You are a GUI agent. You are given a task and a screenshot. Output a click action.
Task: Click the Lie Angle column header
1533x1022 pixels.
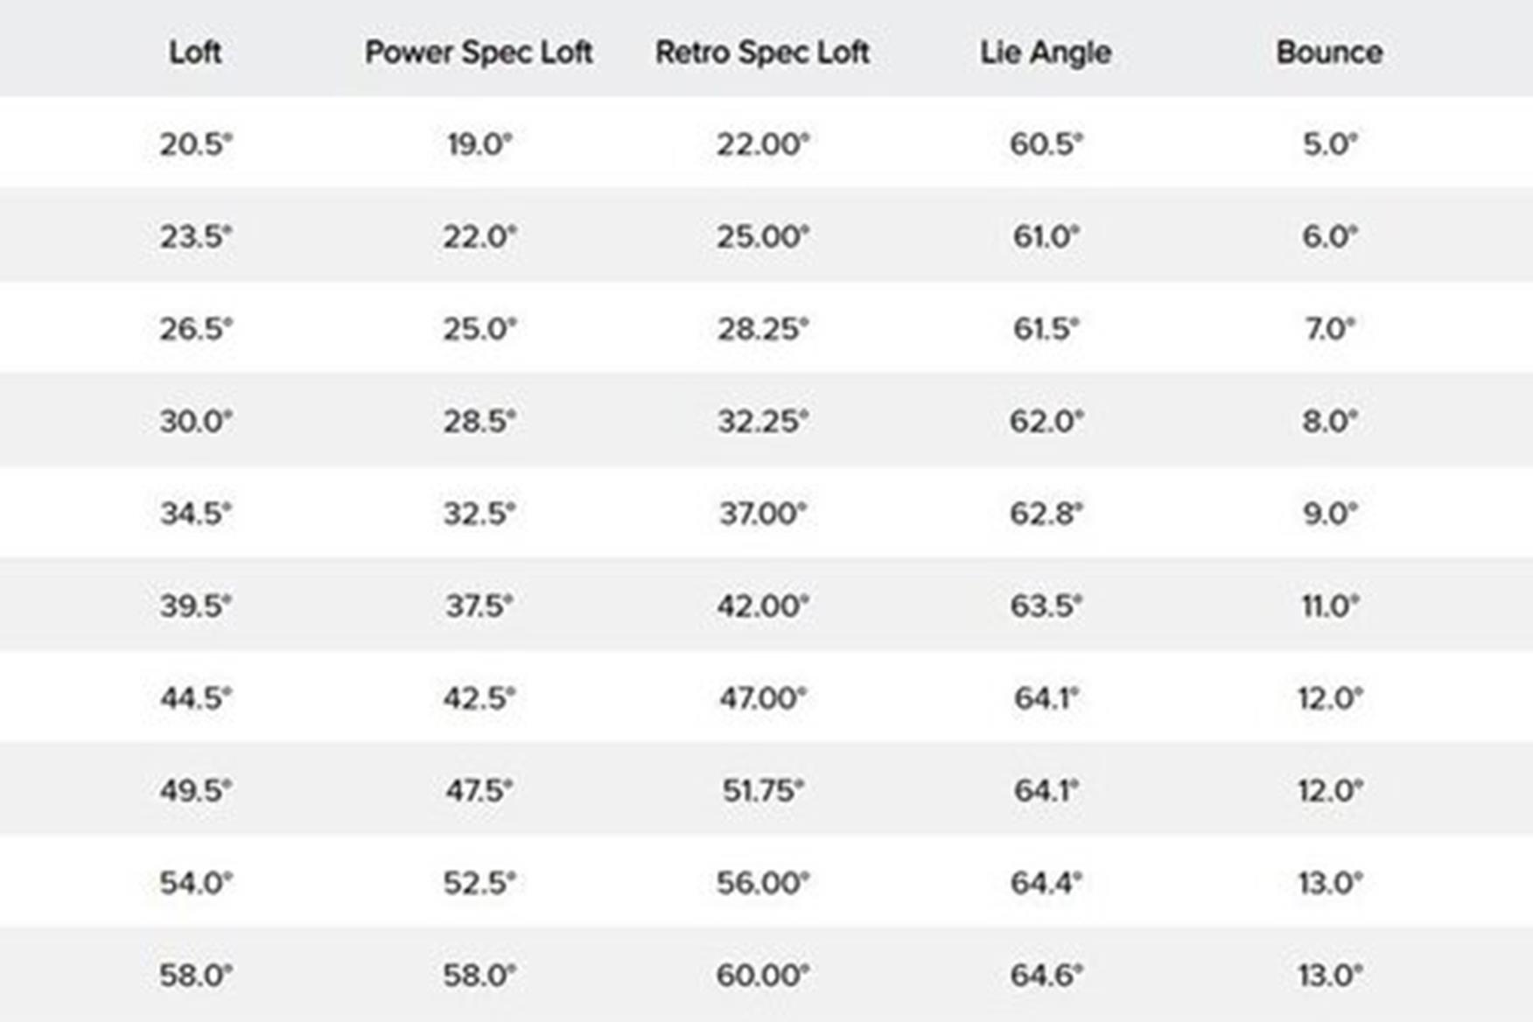tap(1046, 52)
